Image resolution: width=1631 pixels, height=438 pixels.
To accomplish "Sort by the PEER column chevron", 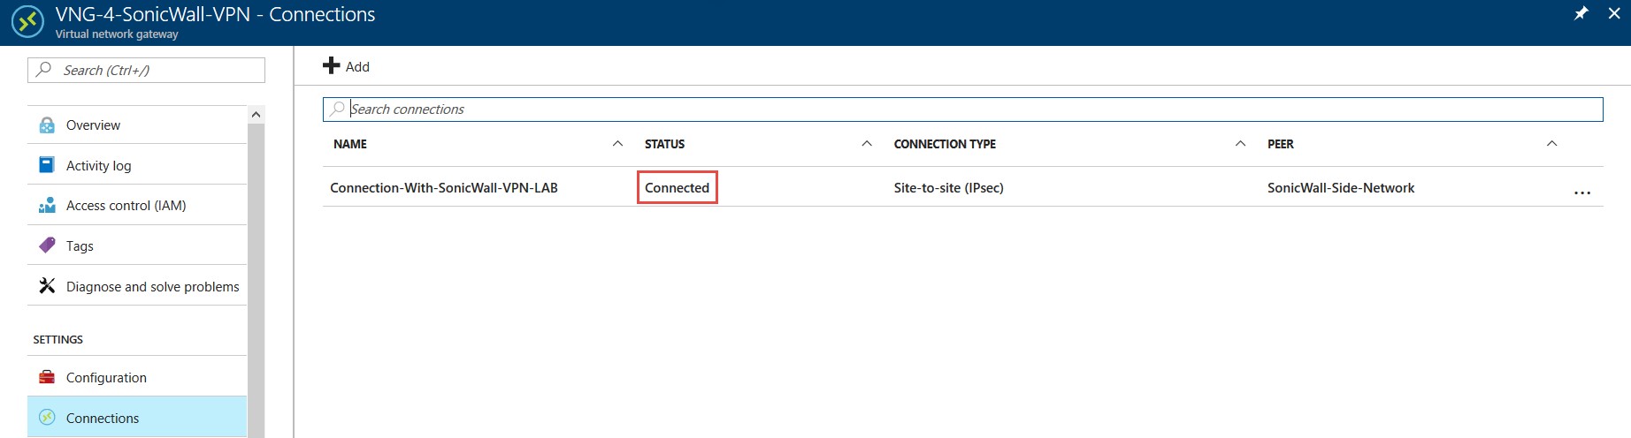I will click(1551, 143).
